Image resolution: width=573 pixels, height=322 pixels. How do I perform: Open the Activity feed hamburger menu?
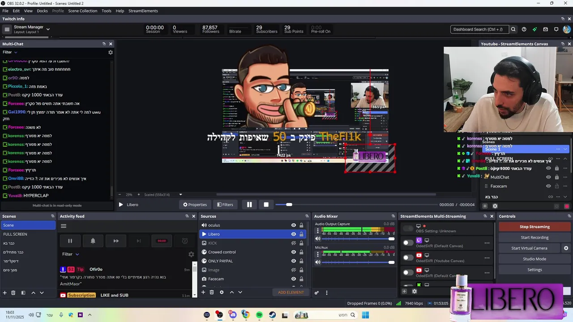coord(64,226)
